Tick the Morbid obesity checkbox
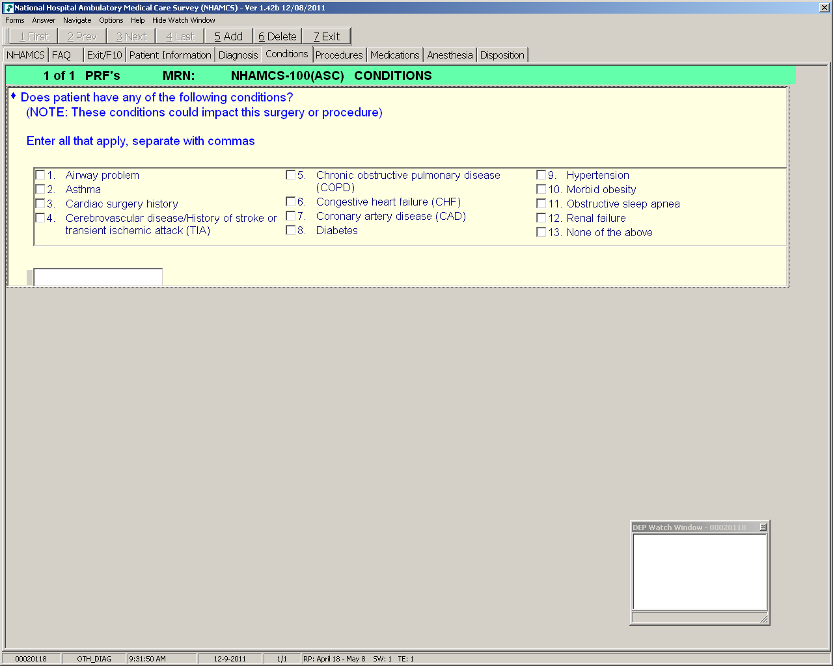The width and height of the screenshot is (833, 666). [541, 189]
